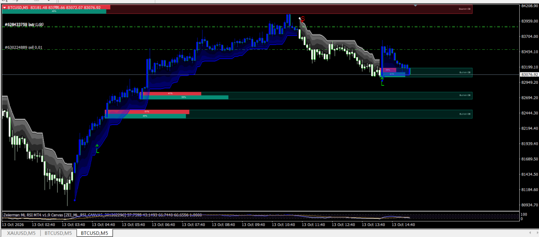Select the #628433759 buy 1.00 order label
The width and height of the screenshot is (539, 237).
coord(24,25)
